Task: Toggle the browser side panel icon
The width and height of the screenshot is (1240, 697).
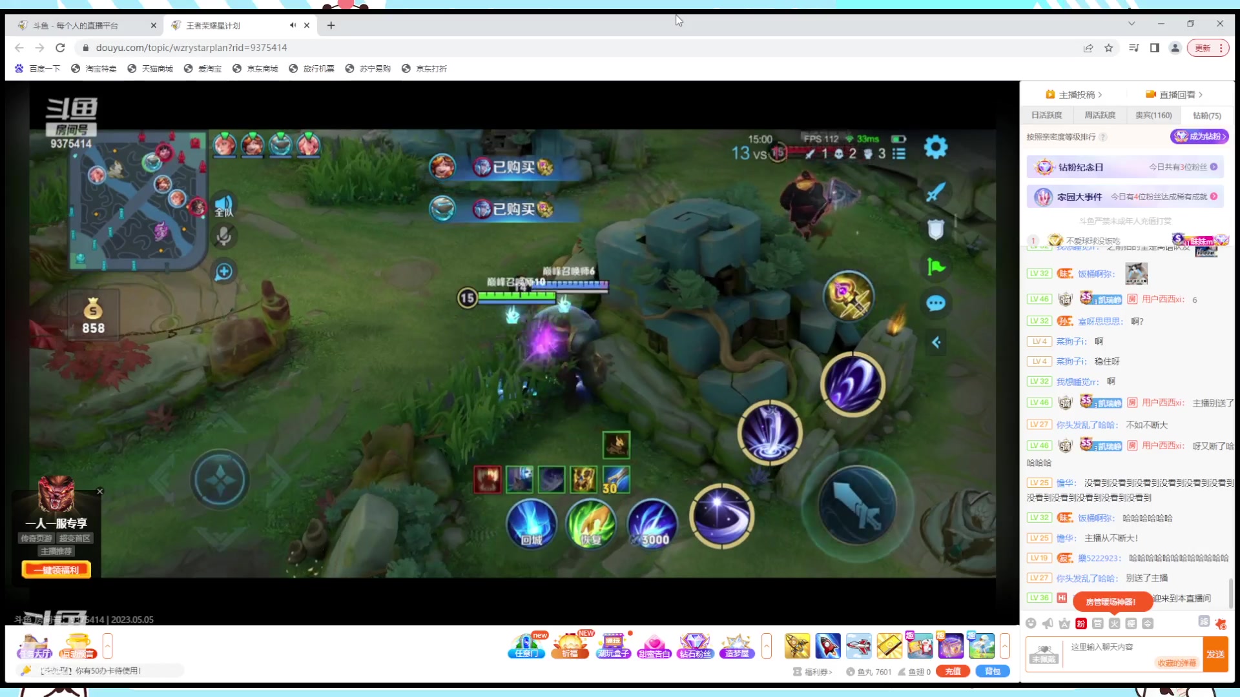Action: 1155,48
